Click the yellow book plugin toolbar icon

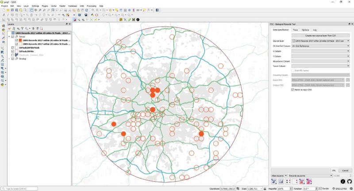click(x=121, y=20)
